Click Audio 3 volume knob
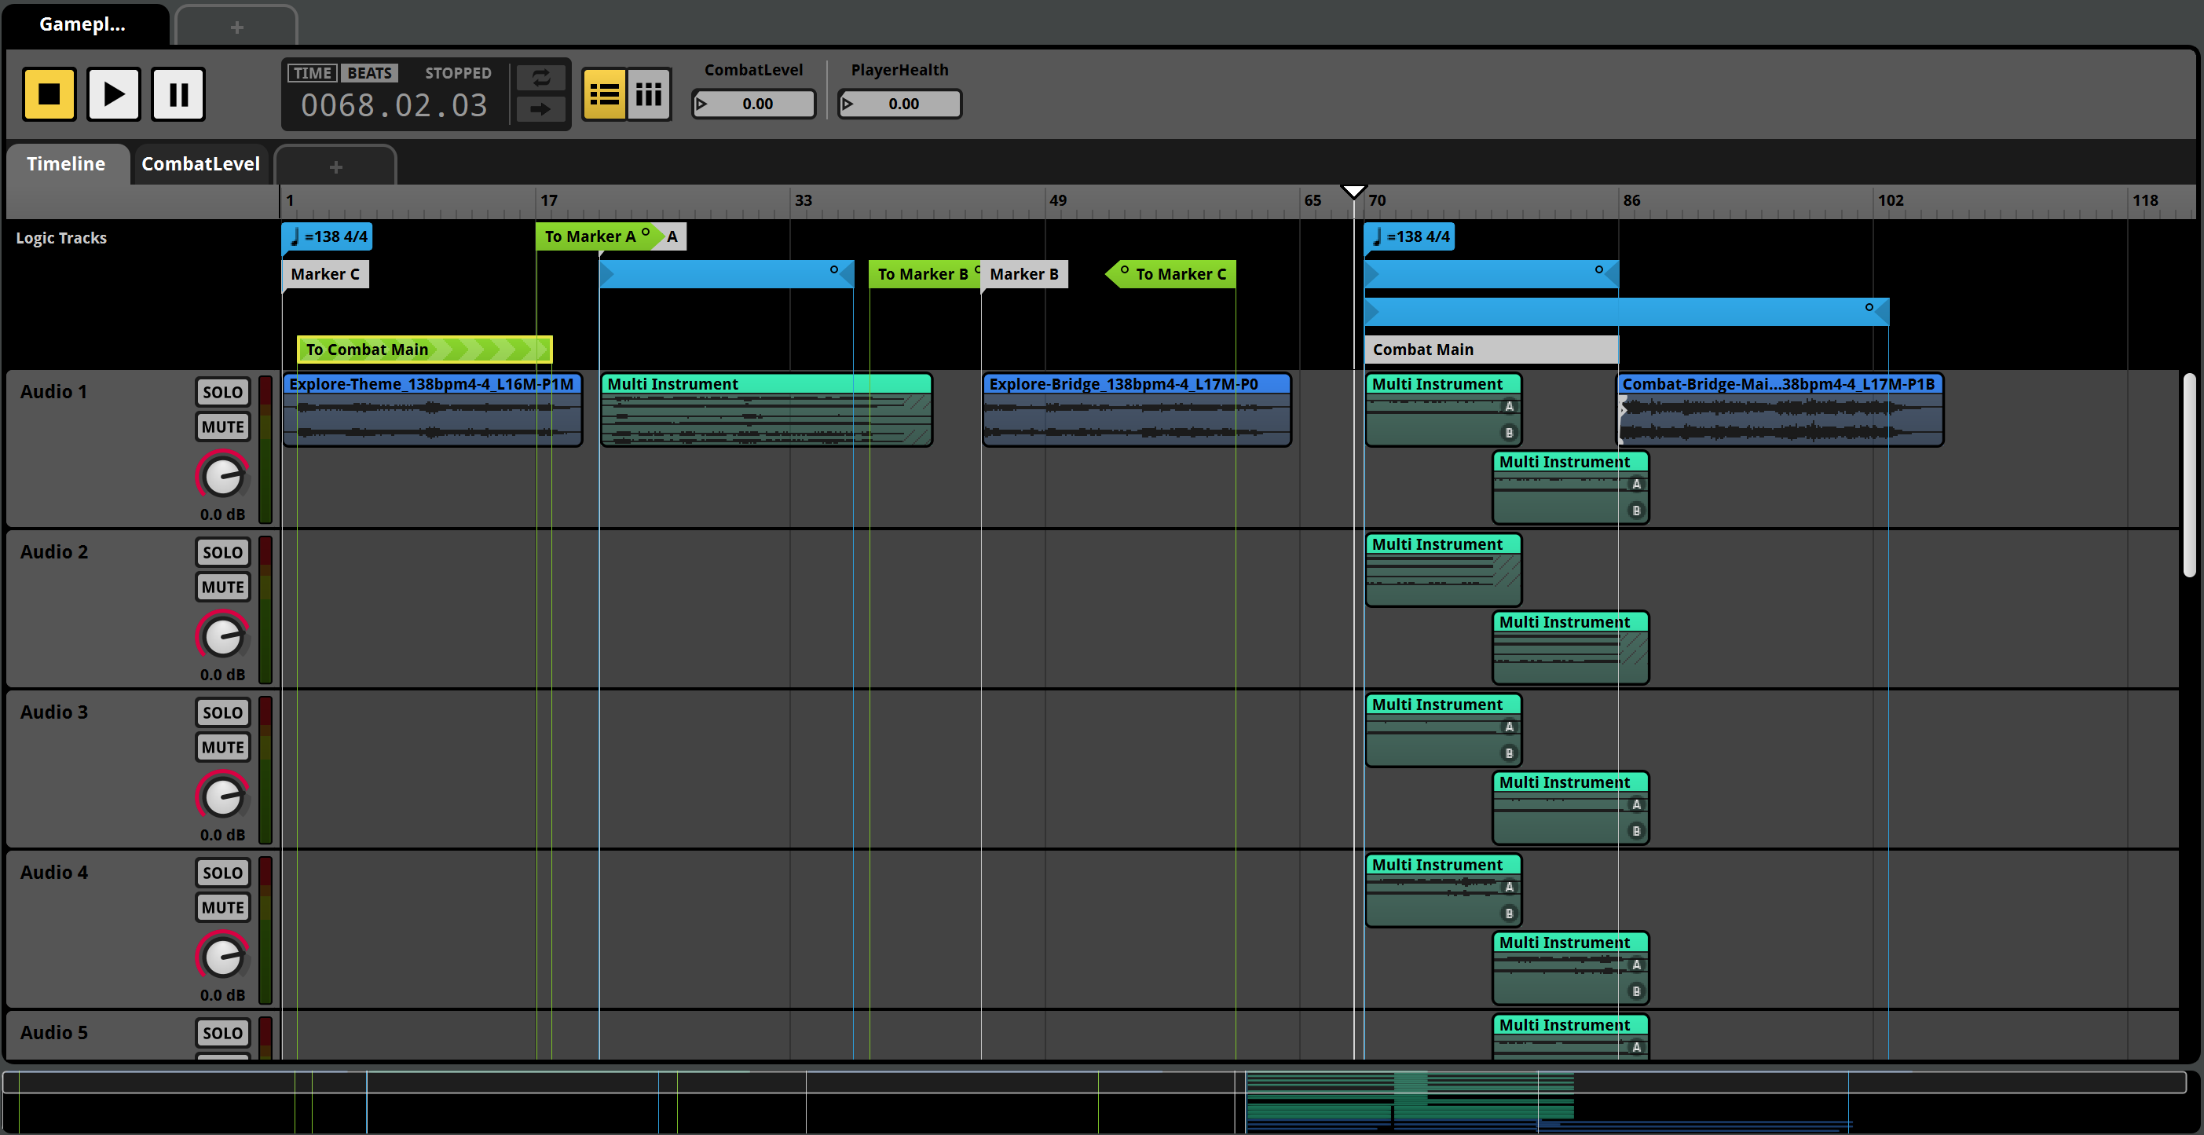Viewport: 2204px width, 1135px height. tap(222, 796)
